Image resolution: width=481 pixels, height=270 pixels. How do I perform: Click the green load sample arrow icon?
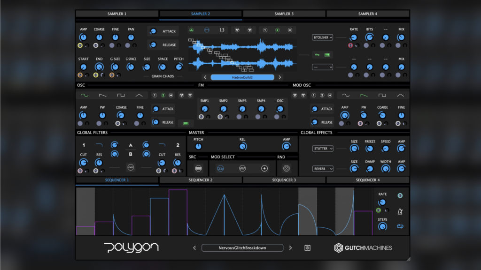[192, 30]
